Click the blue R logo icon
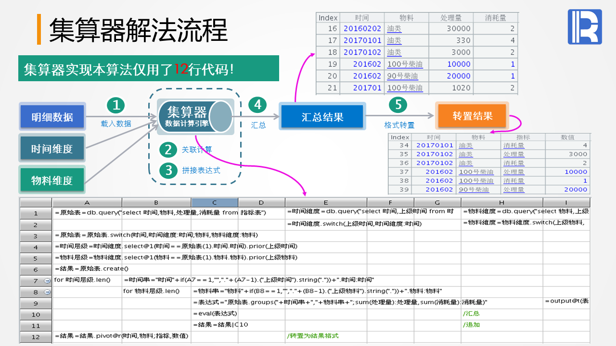616x346 pixels. pyautogui.click(x=585, y=27)
